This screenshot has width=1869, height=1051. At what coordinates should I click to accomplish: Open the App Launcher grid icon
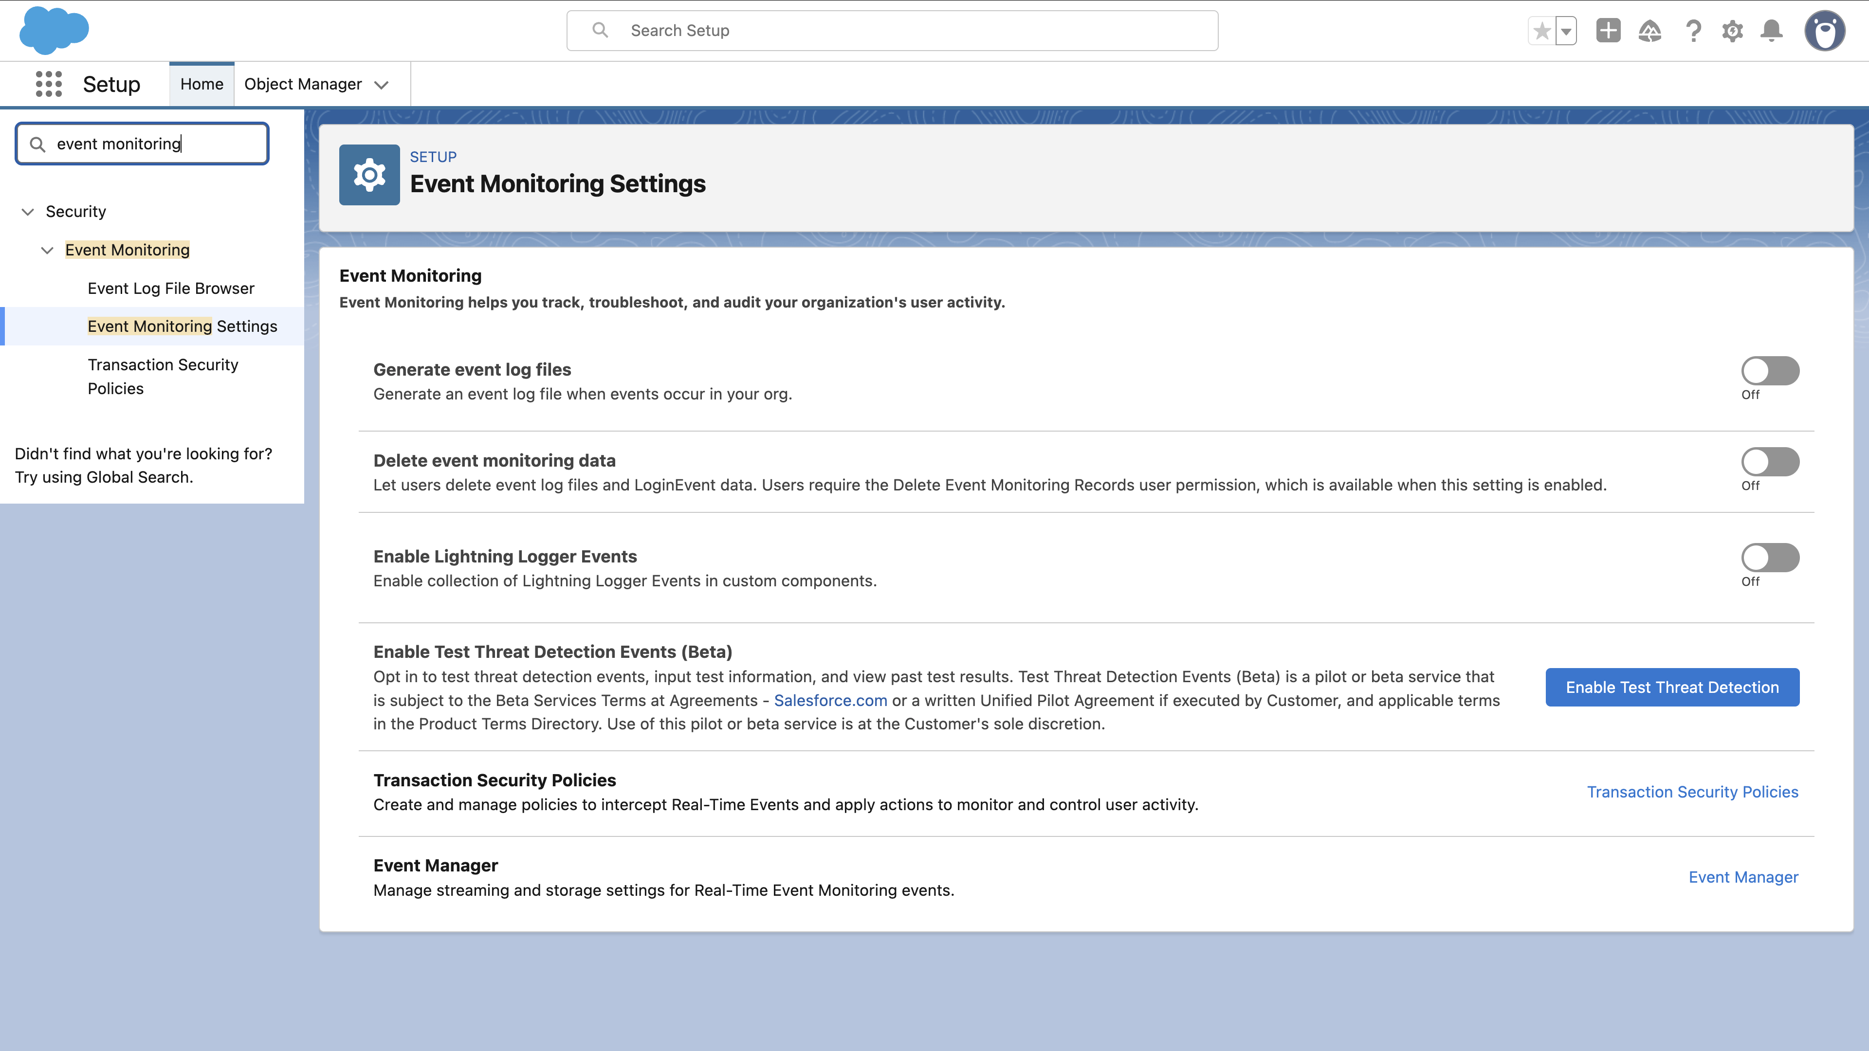(49, 84)
